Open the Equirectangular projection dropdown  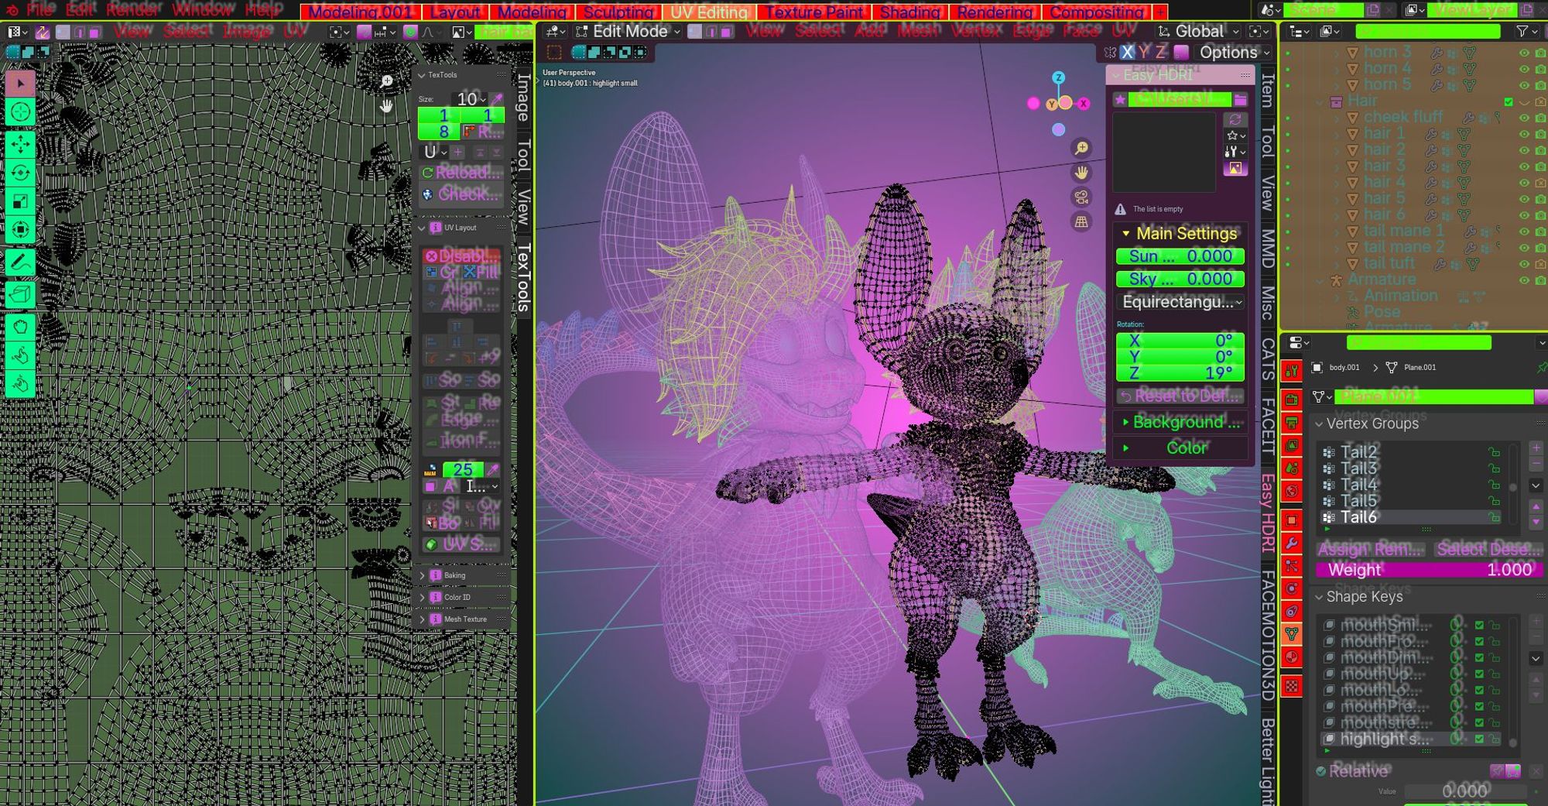(x=1180, y=302)
